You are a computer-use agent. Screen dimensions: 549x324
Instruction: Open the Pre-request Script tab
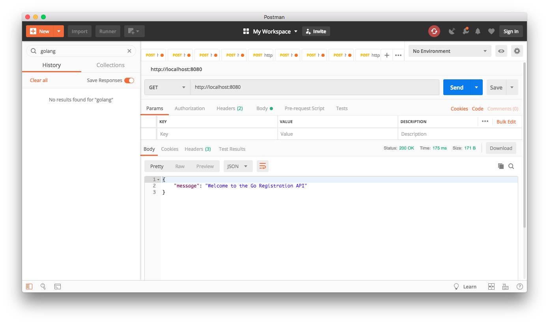point(304,108)
